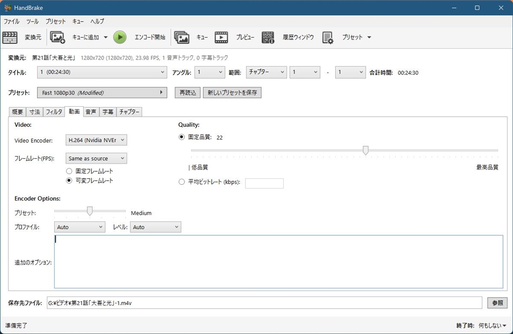
Task: Open the プリセット menu in menu bar
Action: (56, 21)
